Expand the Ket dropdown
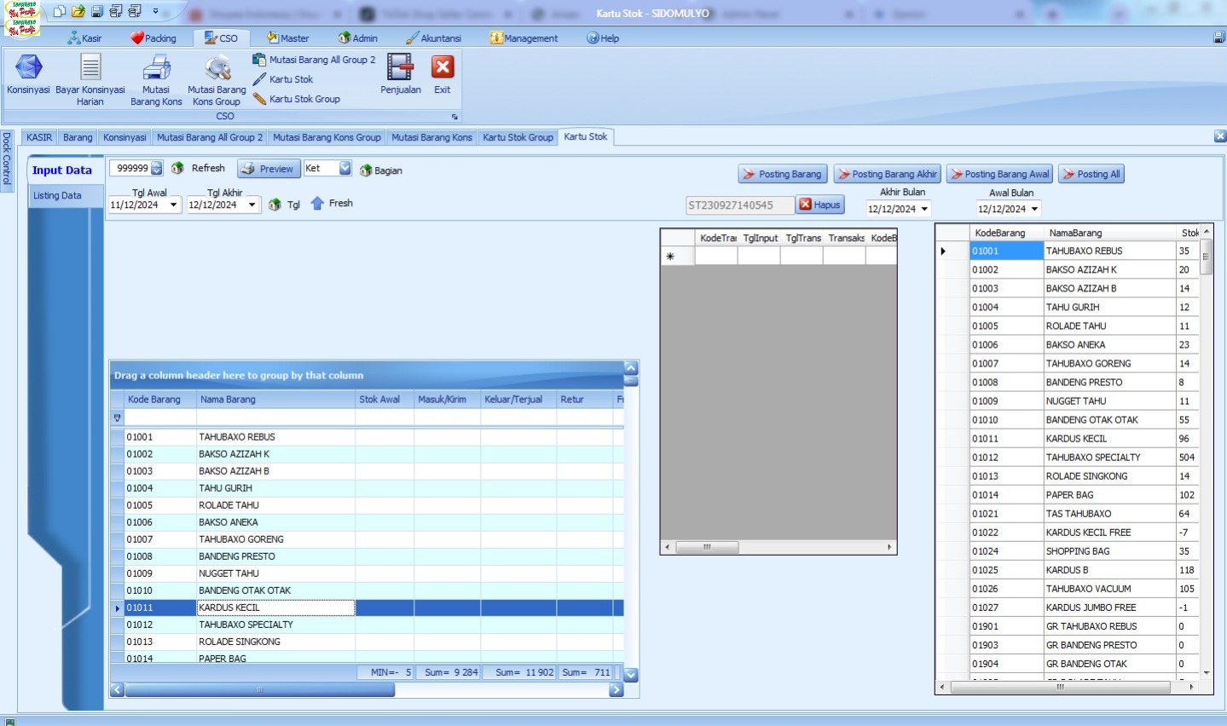This screenshot has width=1227, height=726. point(345,169)
